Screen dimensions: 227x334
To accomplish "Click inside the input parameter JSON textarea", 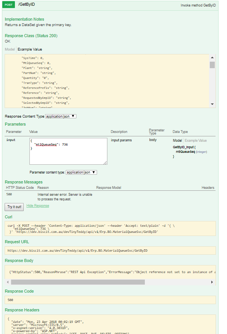I will [x=68, y=151].
